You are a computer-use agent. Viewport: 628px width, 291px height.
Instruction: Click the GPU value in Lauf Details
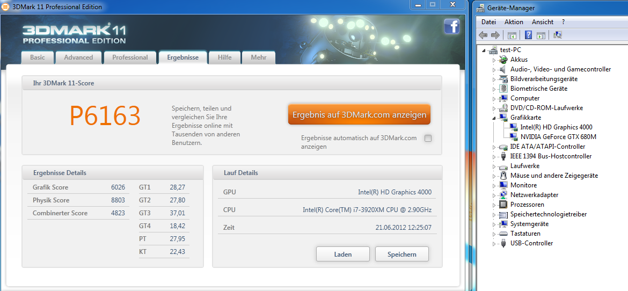click(395, 192)
